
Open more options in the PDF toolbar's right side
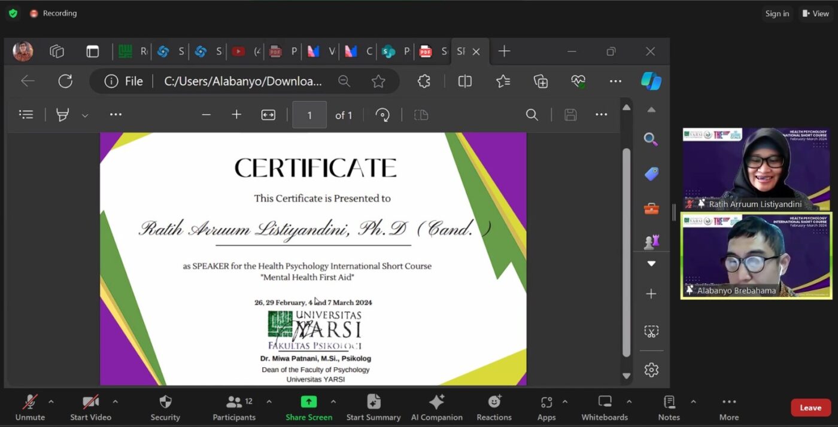pos(602,115)
